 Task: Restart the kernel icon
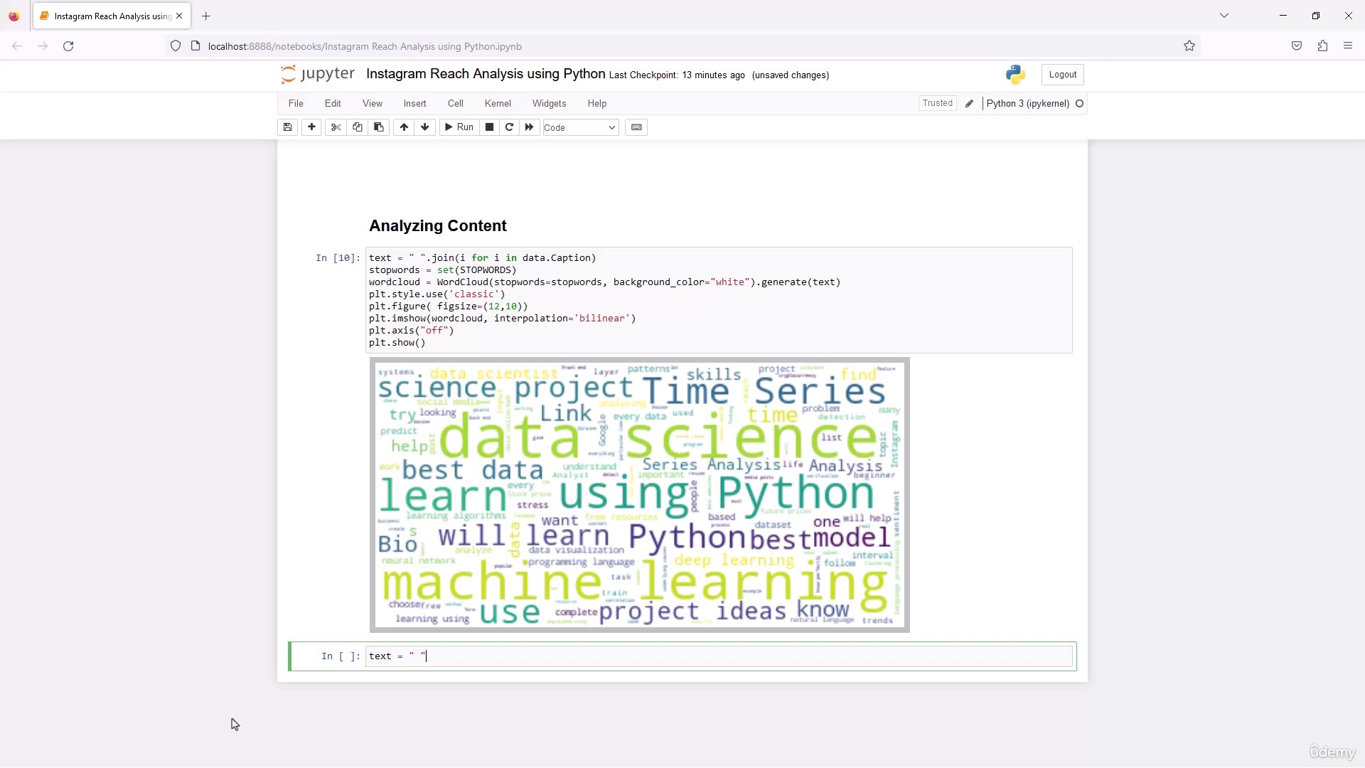click(x=509, y=127)
